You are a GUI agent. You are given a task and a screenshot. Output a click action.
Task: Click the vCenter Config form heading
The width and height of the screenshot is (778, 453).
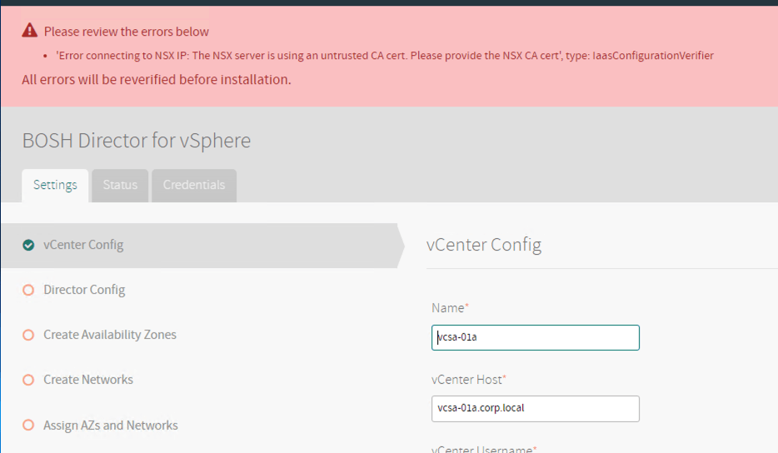tap(484, 245)
